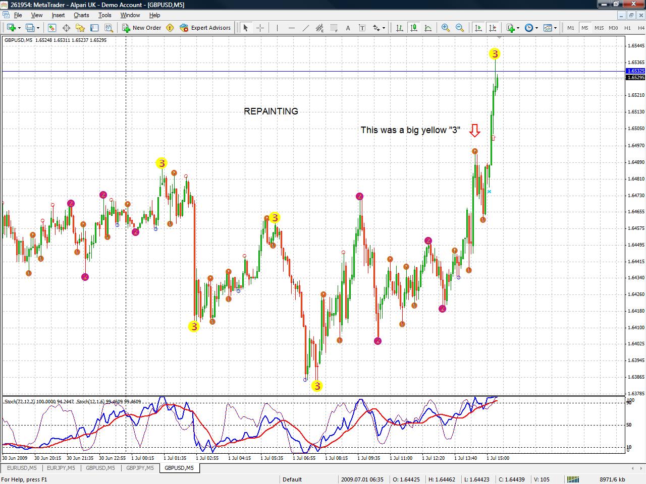Expand the Templates dropdown arrow
Viewport: 646px width, 484px height.
tap(555, 28)
